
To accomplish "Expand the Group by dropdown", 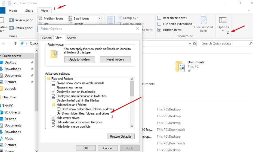I will (x=138, y=18).
